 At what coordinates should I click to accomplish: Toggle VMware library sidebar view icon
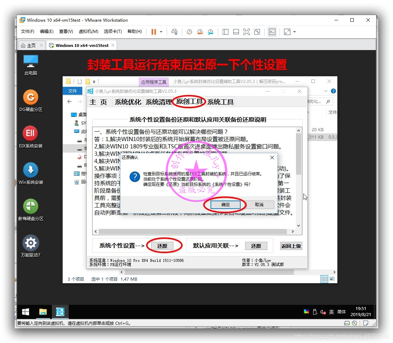click(226, 32)
